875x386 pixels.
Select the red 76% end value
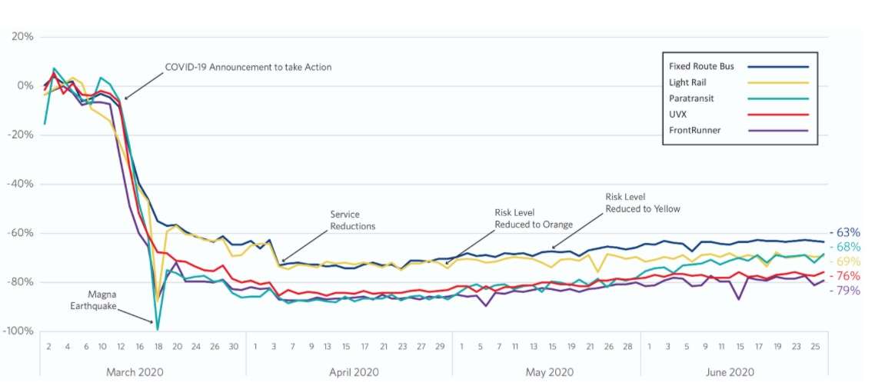coord(848,276)
